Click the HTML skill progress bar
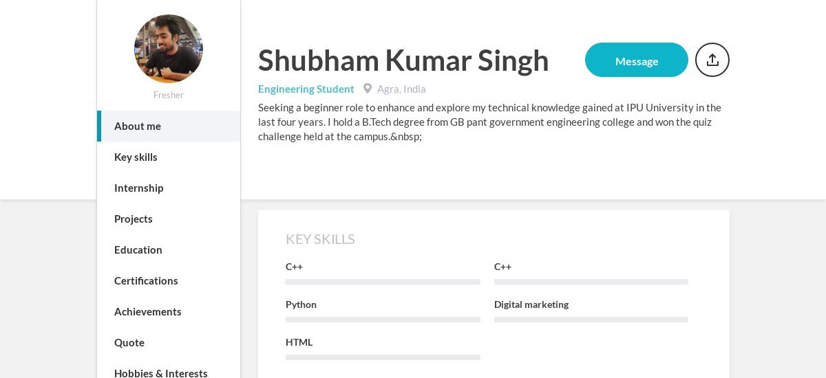 click(x=383, y=357)
